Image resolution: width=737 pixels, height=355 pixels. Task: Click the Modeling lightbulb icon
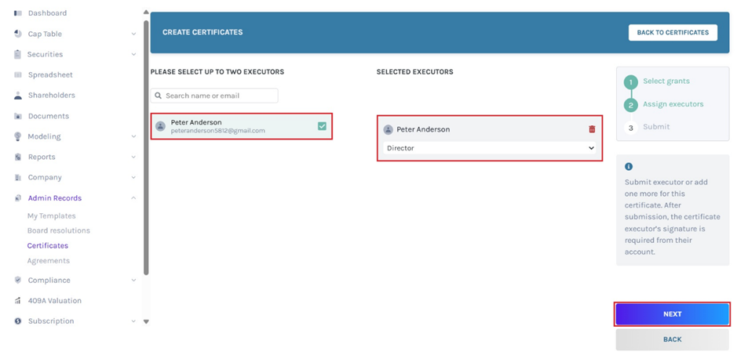[18, 136]
